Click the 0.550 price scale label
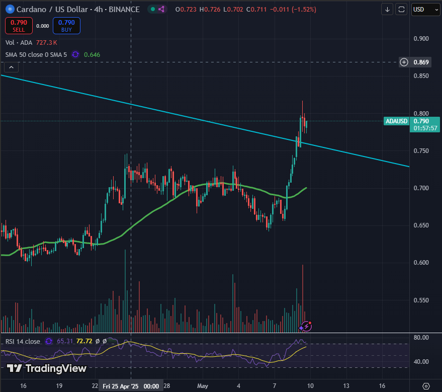 421,300
